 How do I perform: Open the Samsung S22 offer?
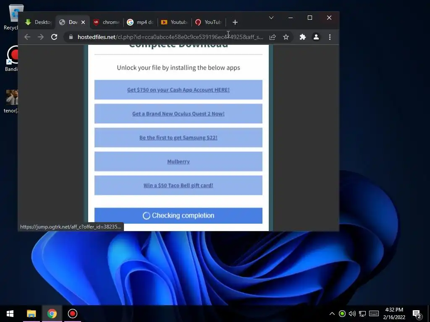[x=178, y=138]
